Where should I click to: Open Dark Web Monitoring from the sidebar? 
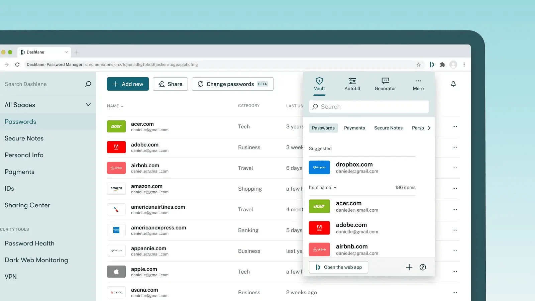click(36, 260)
